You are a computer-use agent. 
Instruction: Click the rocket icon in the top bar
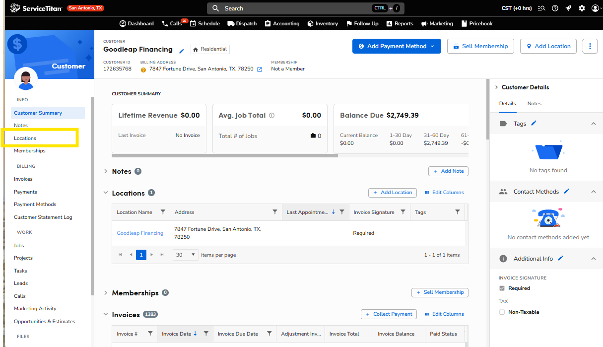tap(568, 8)
